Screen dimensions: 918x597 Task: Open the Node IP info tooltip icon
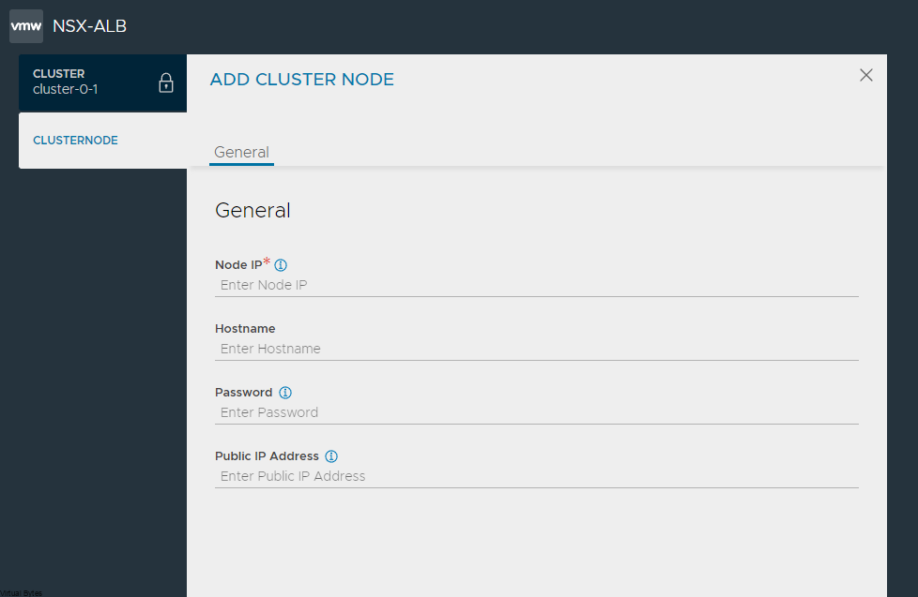[281, 265]
